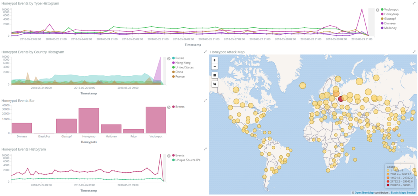Expand Honeypot Events by Country Histogram panel fullscreen
The image size is (418, 196).
(205, 52)
